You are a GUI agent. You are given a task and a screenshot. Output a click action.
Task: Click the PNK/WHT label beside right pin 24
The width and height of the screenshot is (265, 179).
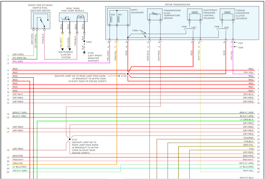click(248, 160)
